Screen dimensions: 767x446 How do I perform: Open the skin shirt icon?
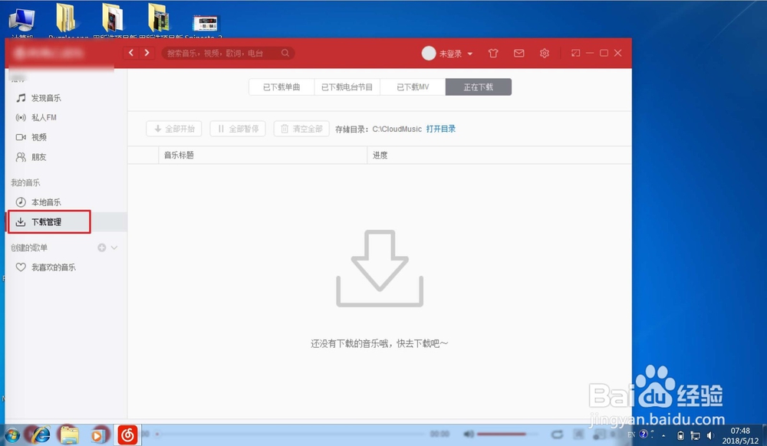coord(493,53)
